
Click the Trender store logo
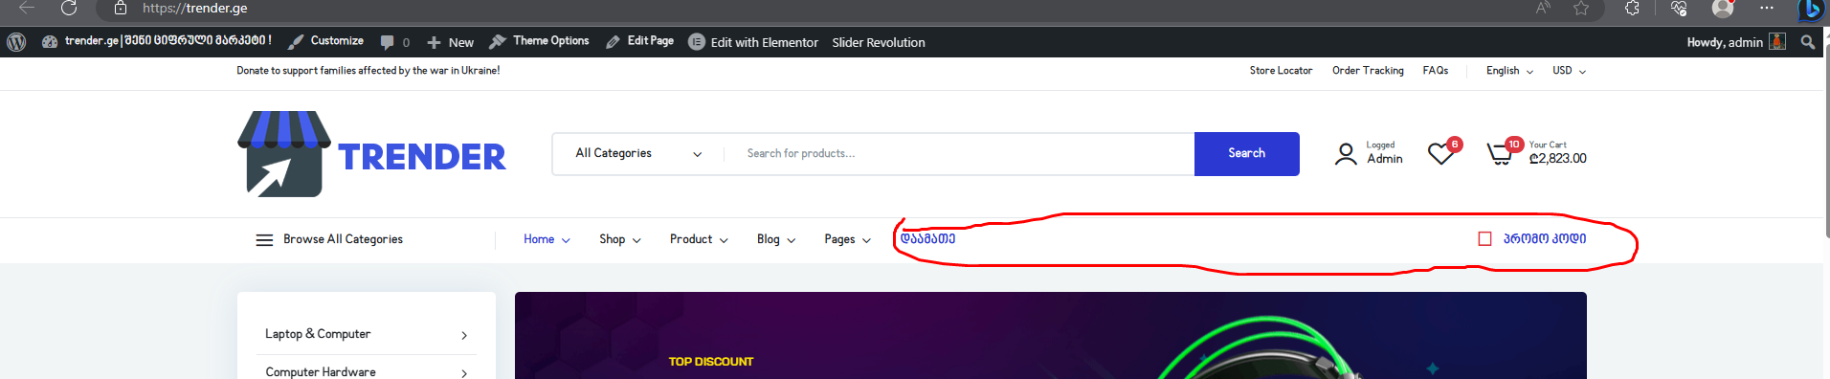(371, 154)
